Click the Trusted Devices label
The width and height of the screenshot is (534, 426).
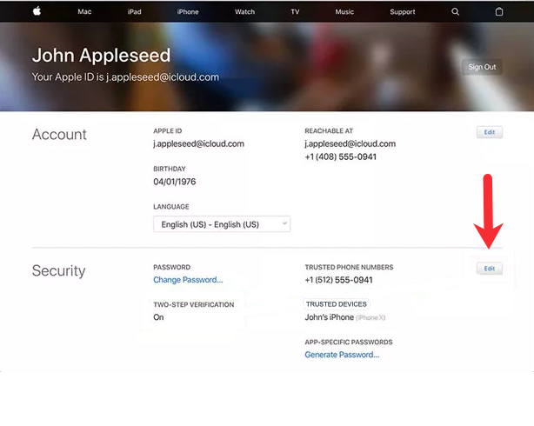click(336, 304)
